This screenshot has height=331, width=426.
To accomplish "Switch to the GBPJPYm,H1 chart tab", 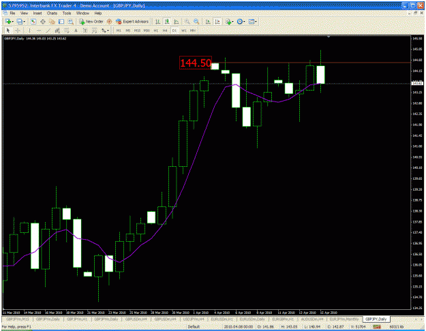I will (77, 319).
